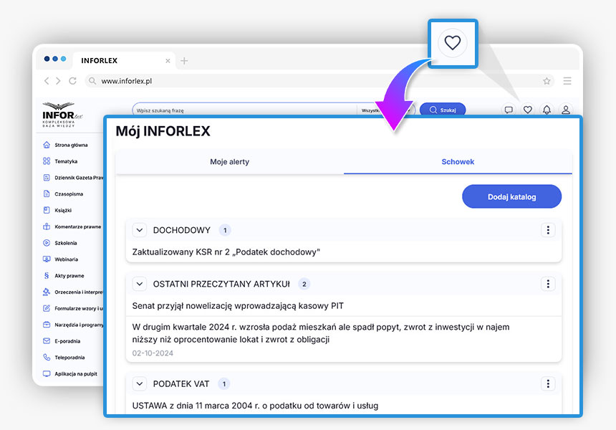This screenshot has height=430, width=616.
Task: Click the Dodaj katalog button
Action: pos(511,196)
